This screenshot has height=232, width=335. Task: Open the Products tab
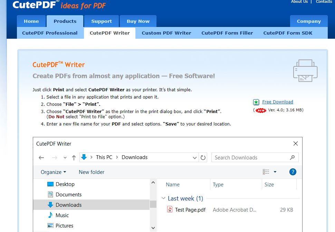(65, 21)
